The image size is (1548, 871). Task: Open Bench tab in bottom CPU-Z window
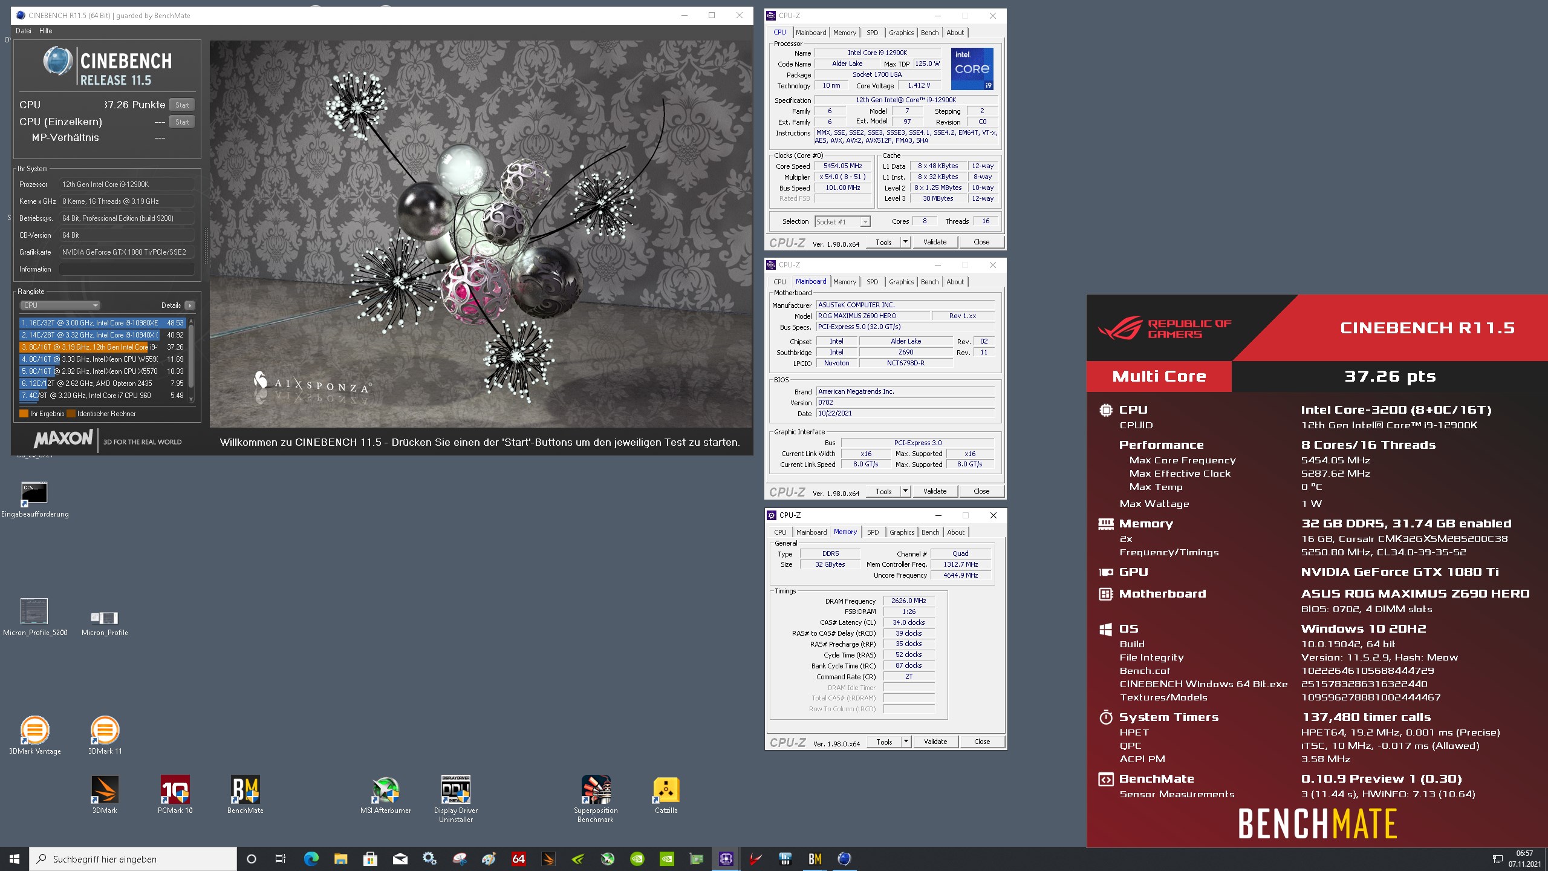pos(931,532)
